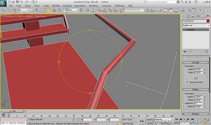Switch to the Create command panel tab

pyautogui.click(x=183, y=16)
